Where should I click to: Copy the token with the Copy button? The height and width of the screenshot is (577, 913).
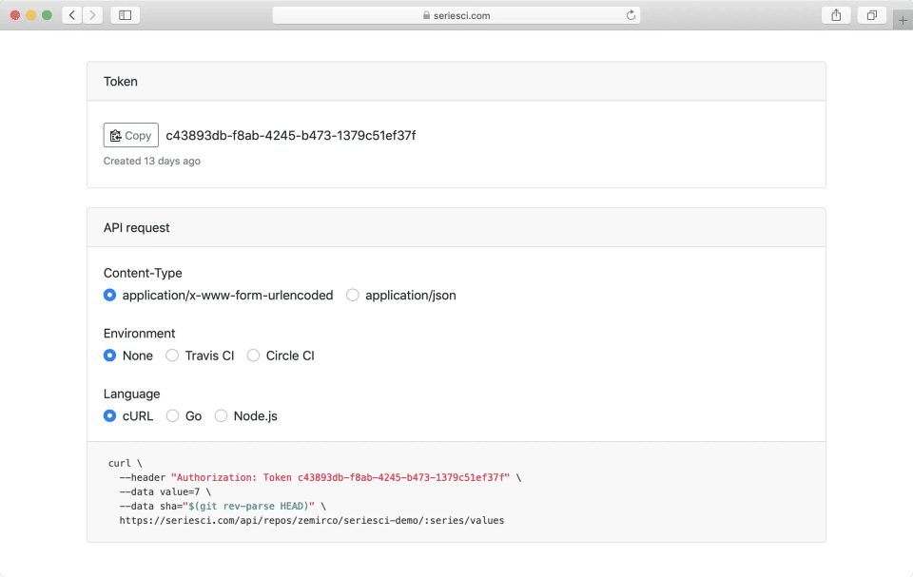131,135
